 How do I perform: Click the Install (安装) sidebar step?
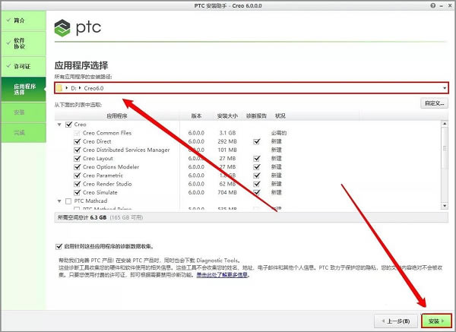point(24,112)
